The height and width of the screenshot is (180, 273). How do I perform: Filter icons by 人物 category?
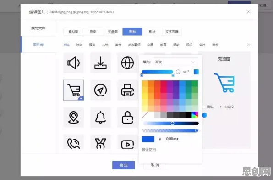(105, 45)
